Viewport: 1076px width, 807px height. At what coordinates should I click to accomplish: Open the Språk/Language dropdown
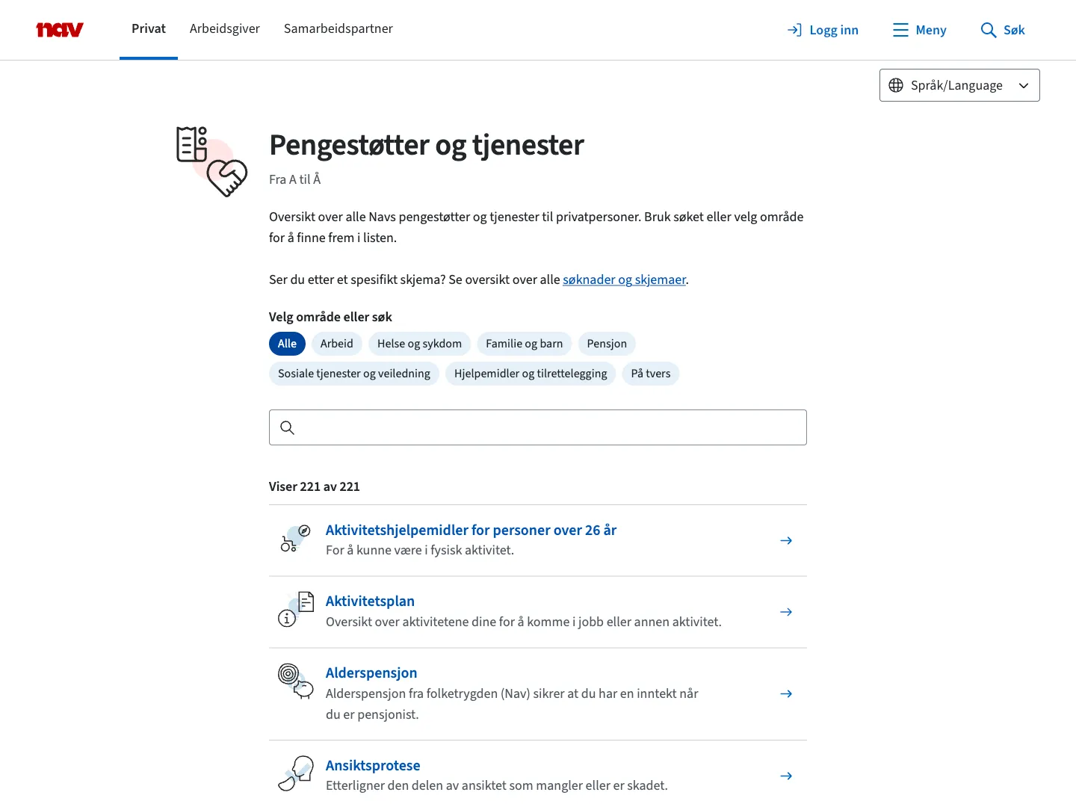coord(959,85)
